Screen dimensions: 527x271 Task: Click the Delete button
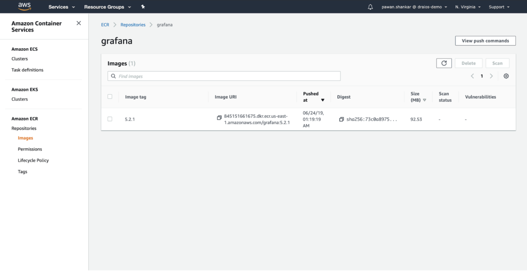(x=468, y=63)
